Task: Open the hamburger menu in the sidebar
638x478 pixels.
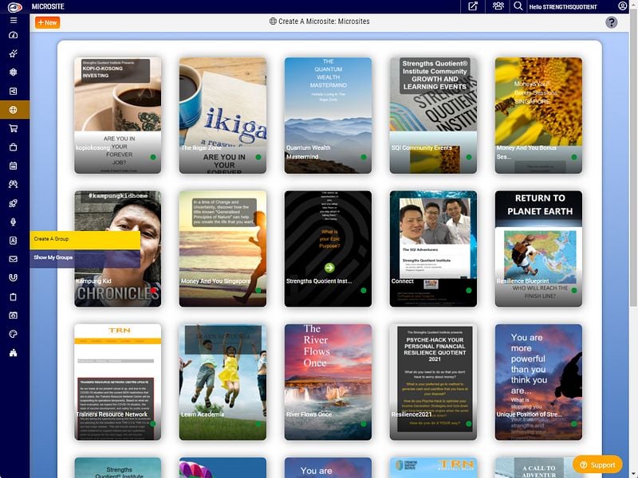Action: coord(14,21)
